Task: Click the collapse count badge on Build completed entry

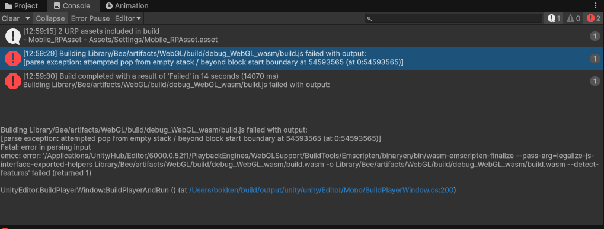Action: click(595, 80)
